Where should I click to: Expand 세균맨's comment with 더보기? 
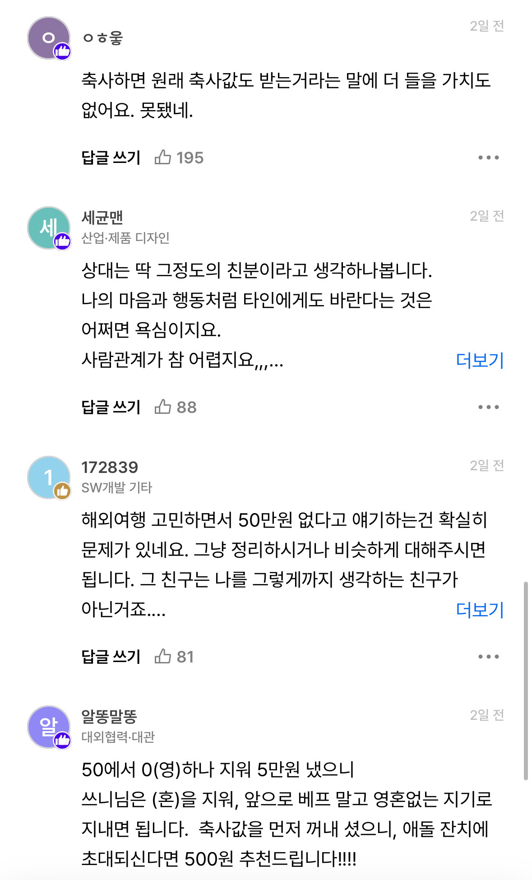click(480, 360)
